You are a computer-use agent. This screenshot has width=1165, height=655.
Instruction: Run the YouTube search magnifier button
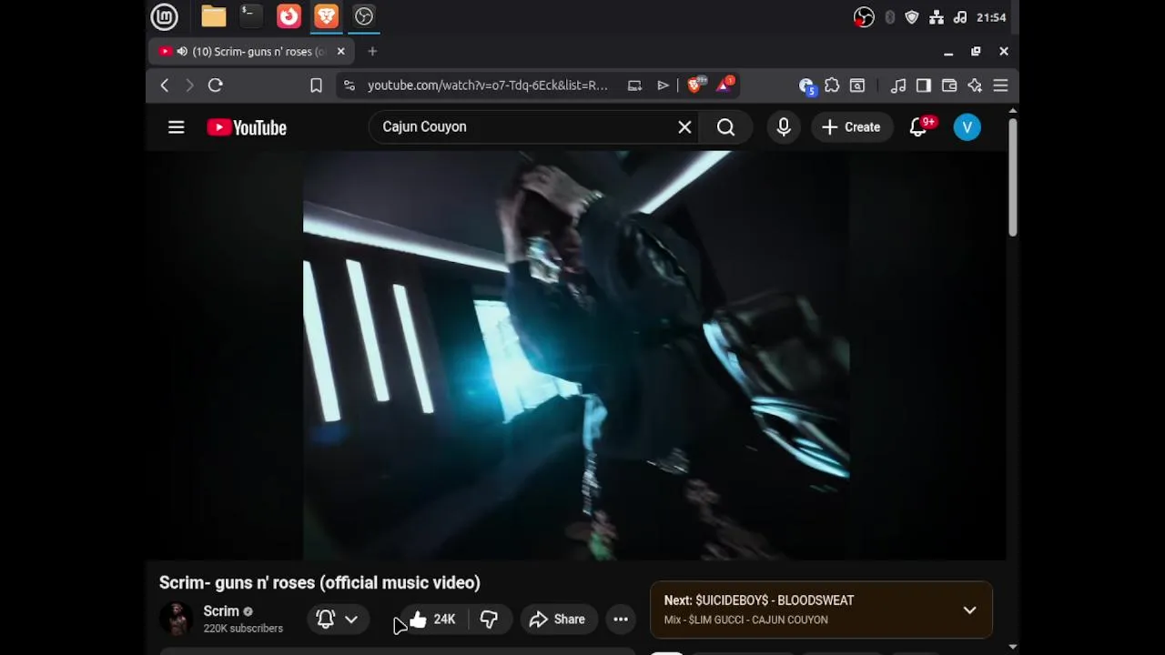pos(725,127)
